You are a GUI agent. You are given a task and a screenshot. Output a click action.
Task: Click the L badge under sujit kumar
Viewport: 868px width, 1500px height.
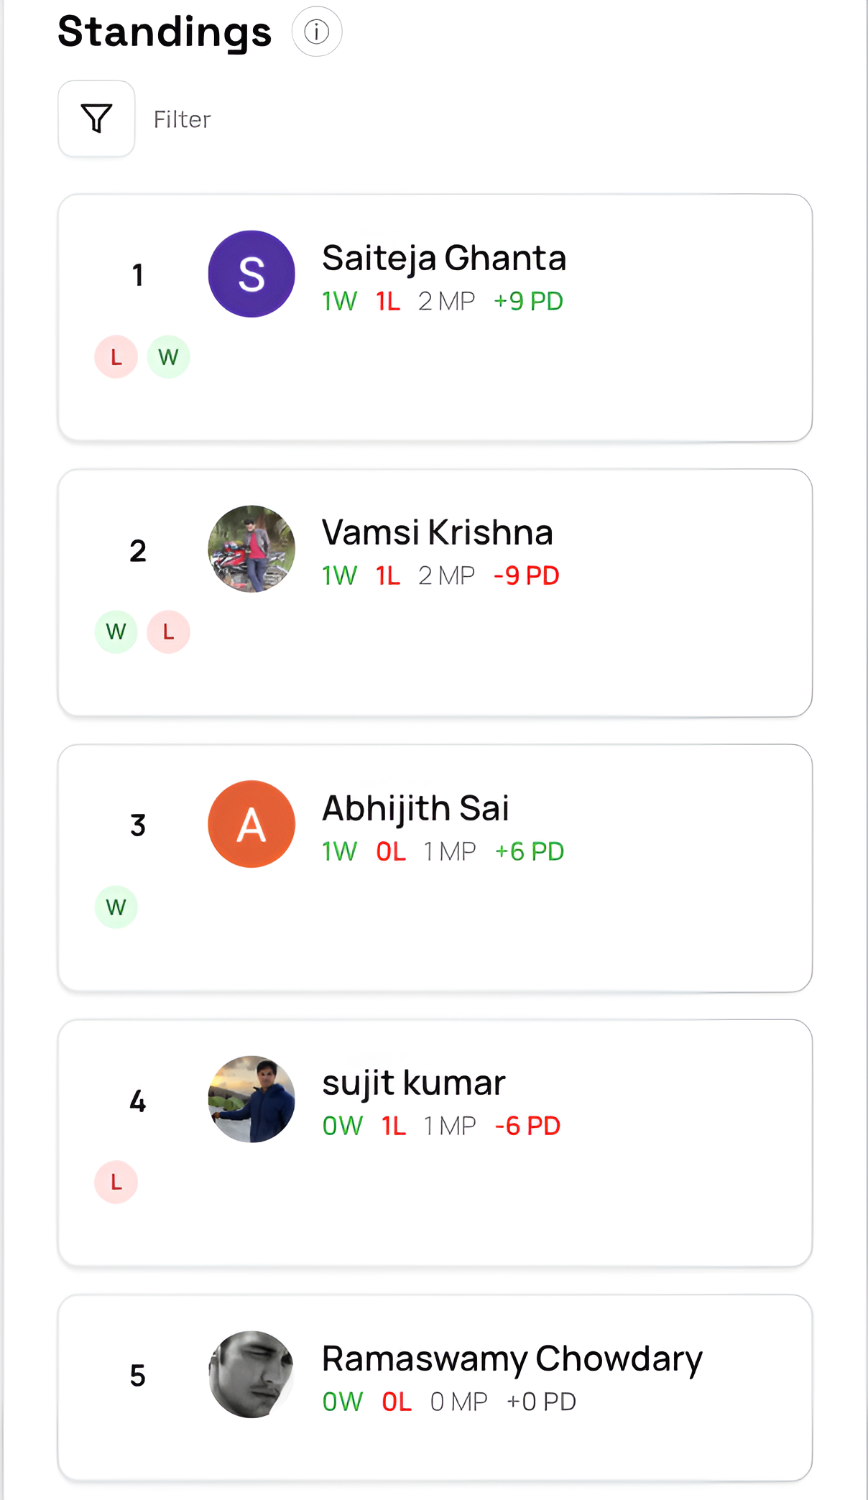tap(116, 1182)
